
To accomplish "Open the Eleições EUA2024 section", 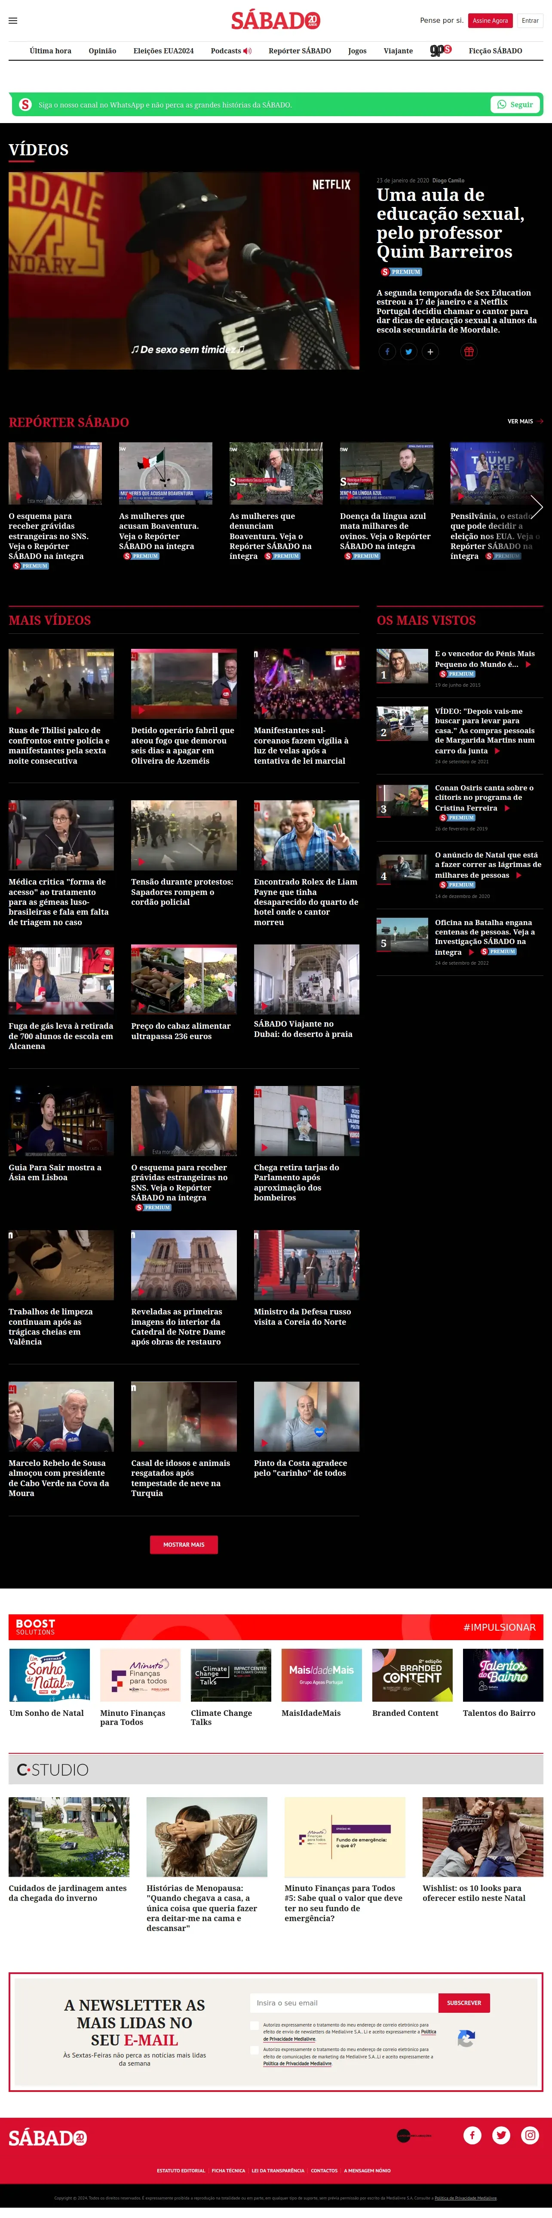I will point(163,51).
